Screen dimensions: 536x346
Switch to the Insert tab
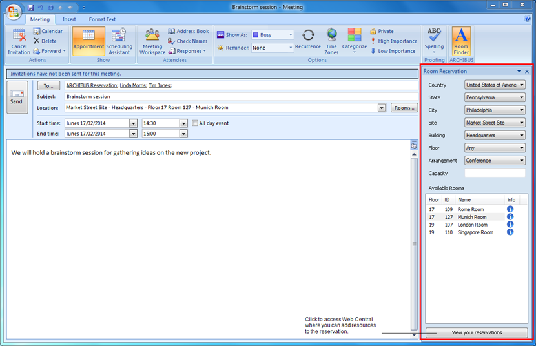[69, 19]
